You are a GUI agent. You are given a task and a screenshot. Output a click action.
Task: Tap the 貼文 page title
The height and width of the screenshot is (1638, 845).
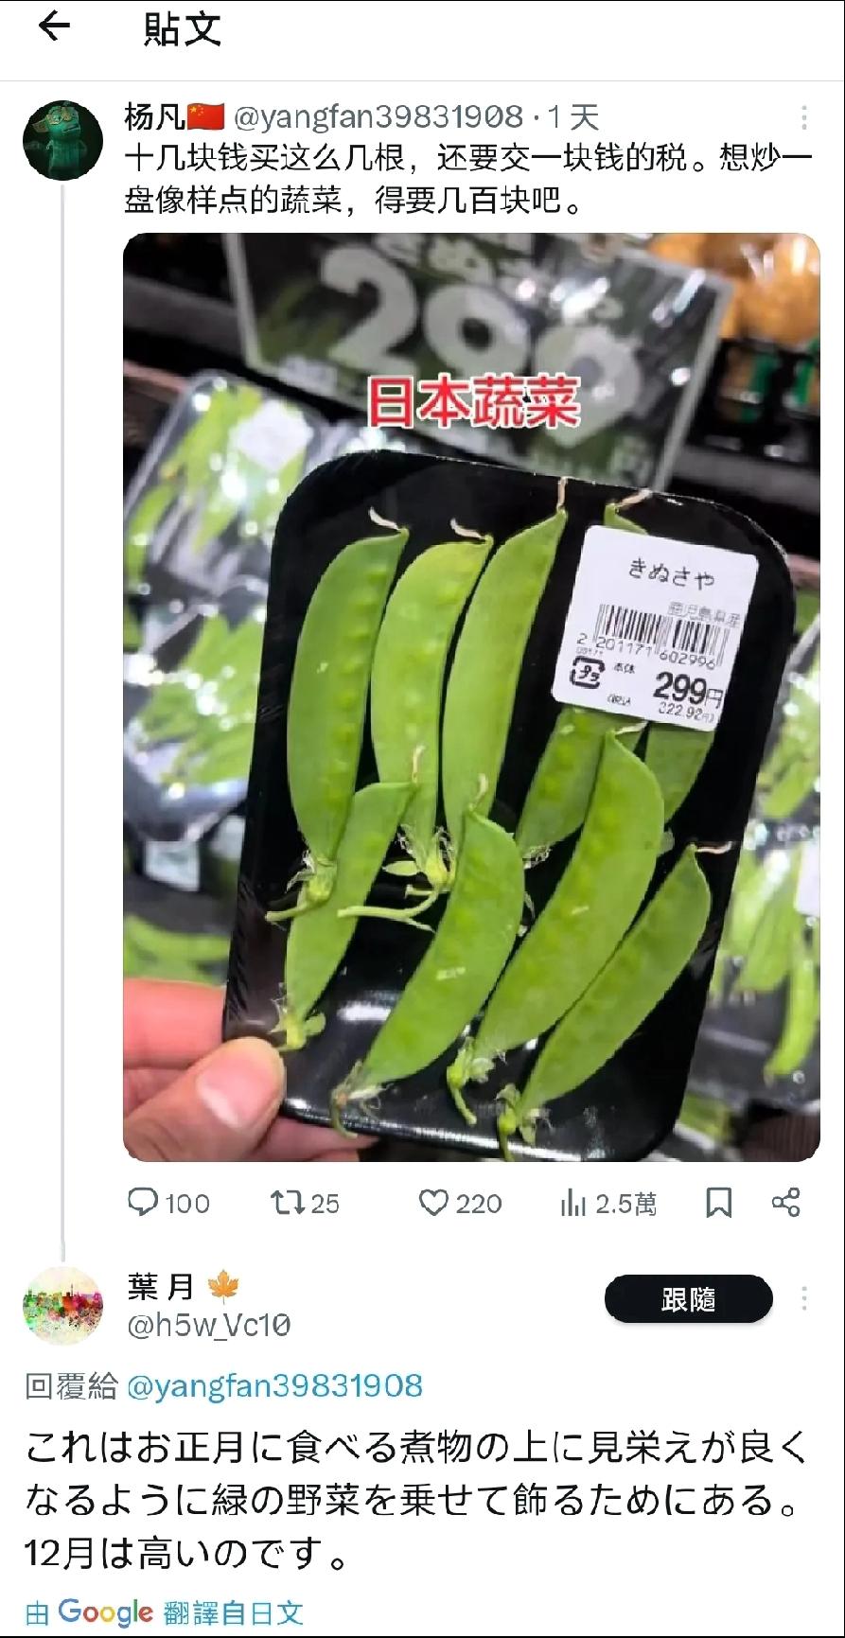[x=182, y=28]
